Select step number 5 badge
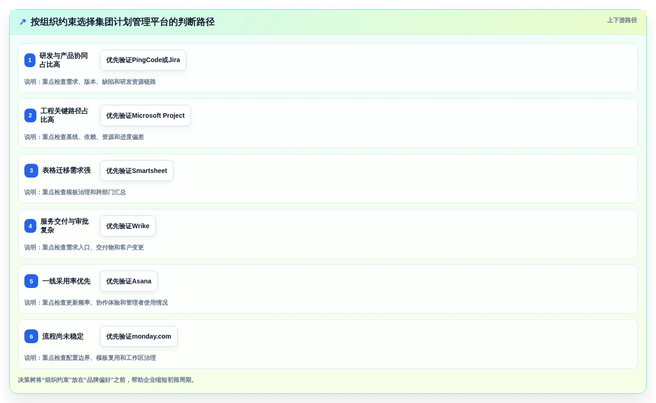 tap(31, 281)
